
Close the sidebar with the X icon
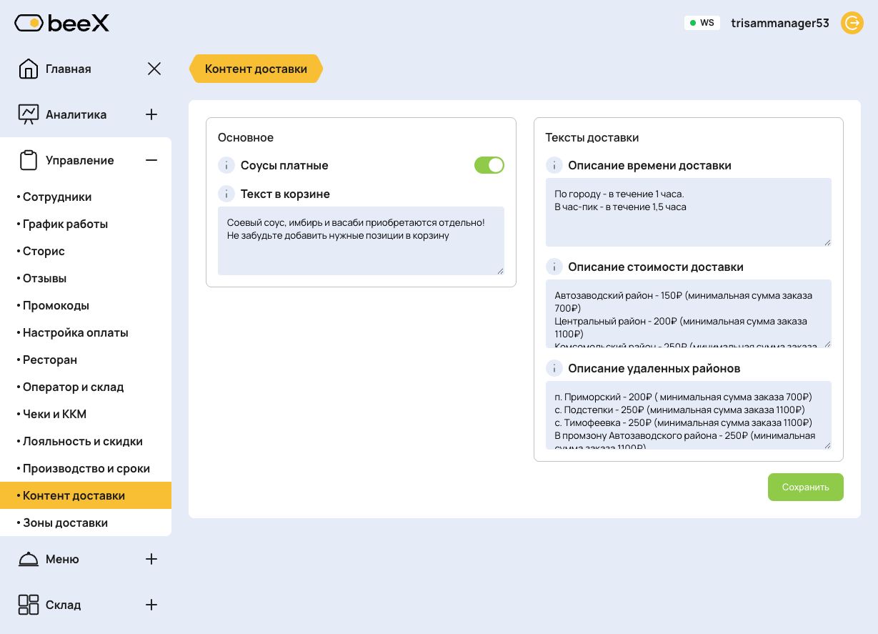coord(154,69)
